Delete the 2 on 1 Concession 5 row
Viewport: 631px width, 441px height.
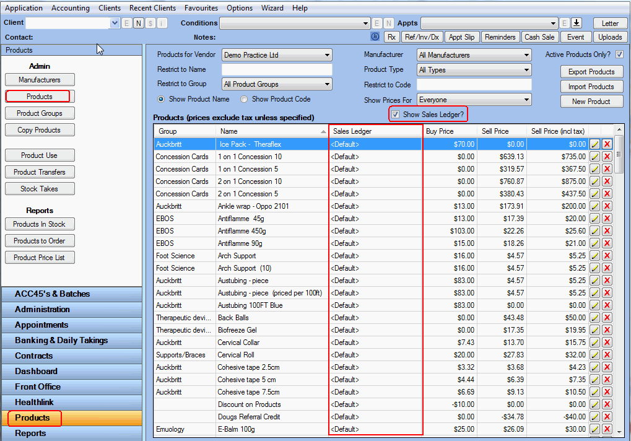(x=607, y=193)
